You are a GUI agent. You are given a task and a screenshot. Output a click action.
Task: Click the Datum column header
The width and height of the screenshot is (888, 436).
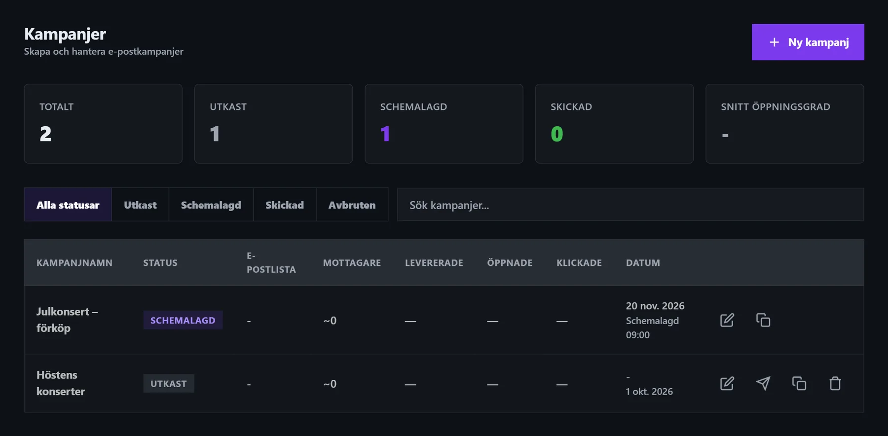(643, 263)
